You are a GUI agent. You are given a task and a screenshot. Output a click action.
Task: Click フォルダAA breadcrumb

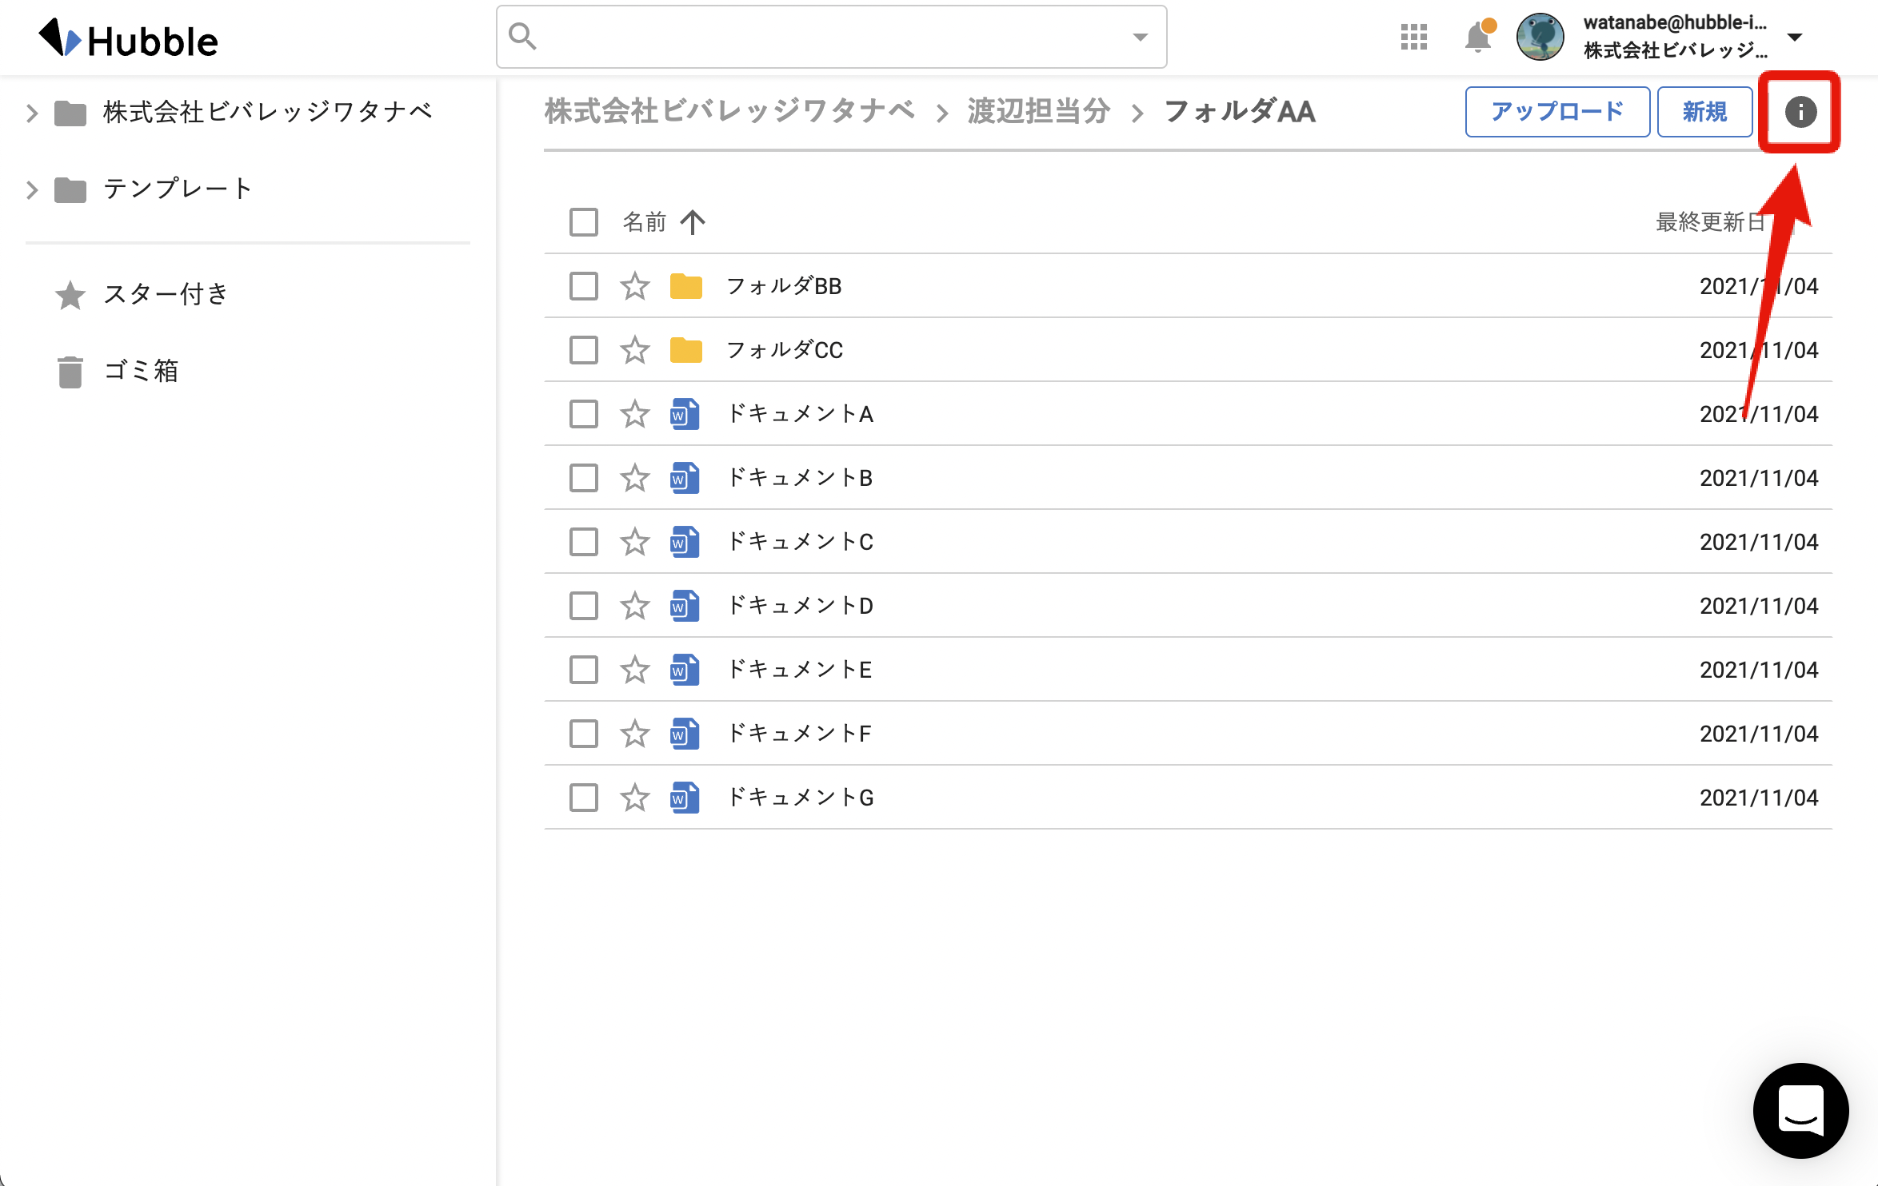click(1240, 111)
